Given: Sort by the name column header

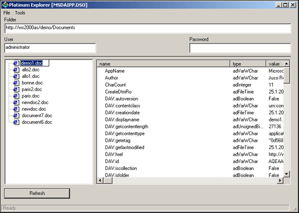Looking at the screenshot, I should (163, 64).
